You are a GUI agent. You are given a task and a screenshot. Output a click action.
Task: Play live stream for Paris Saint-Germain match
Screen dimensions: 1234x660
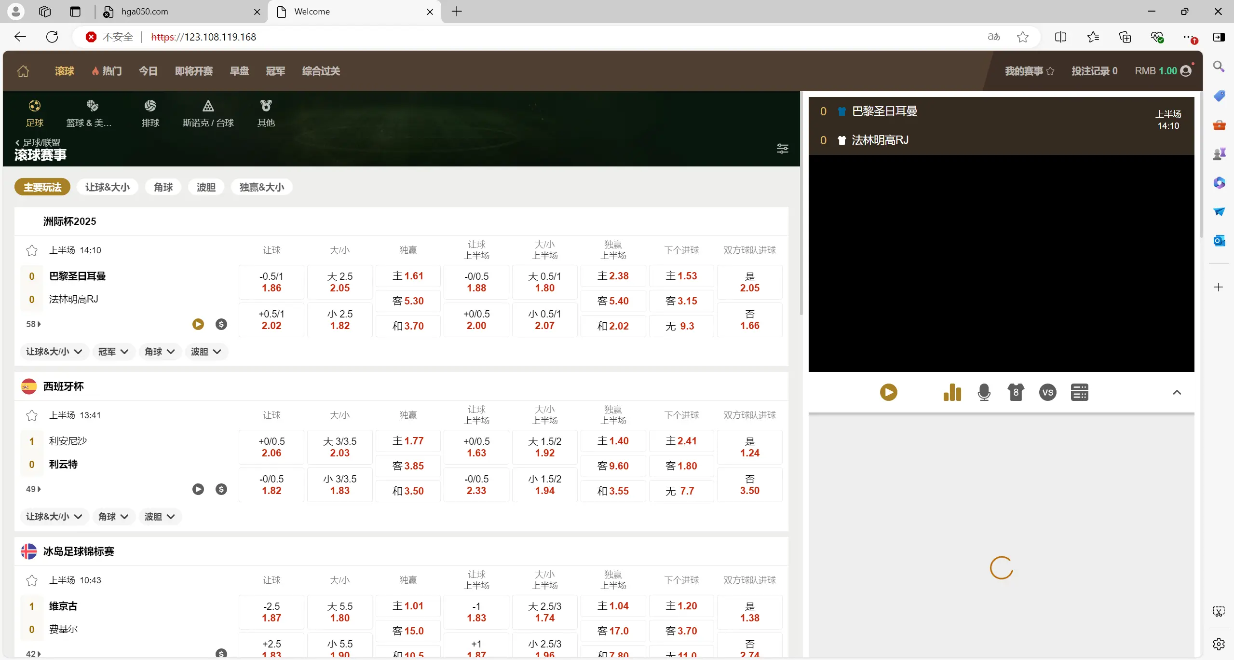(x=198, y=324)
